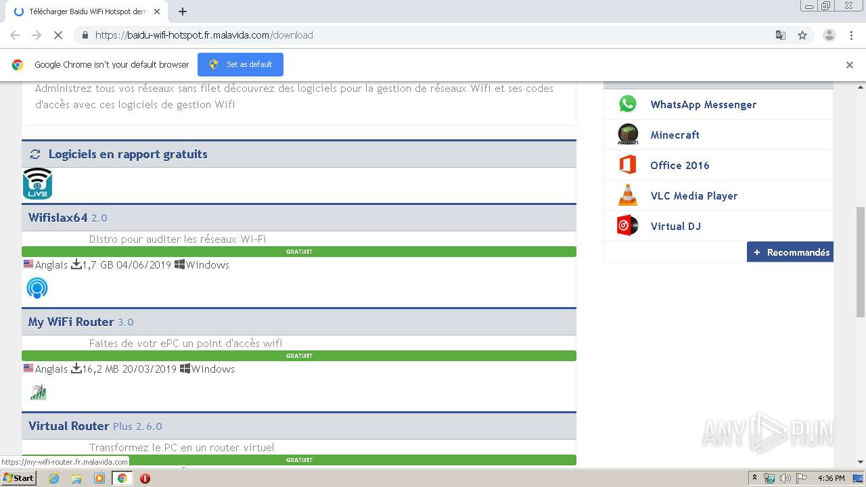Click Faites de votr ePC description text
This screenshot has height=487, width=866.
pyautogui.click(x=185, y=344)
